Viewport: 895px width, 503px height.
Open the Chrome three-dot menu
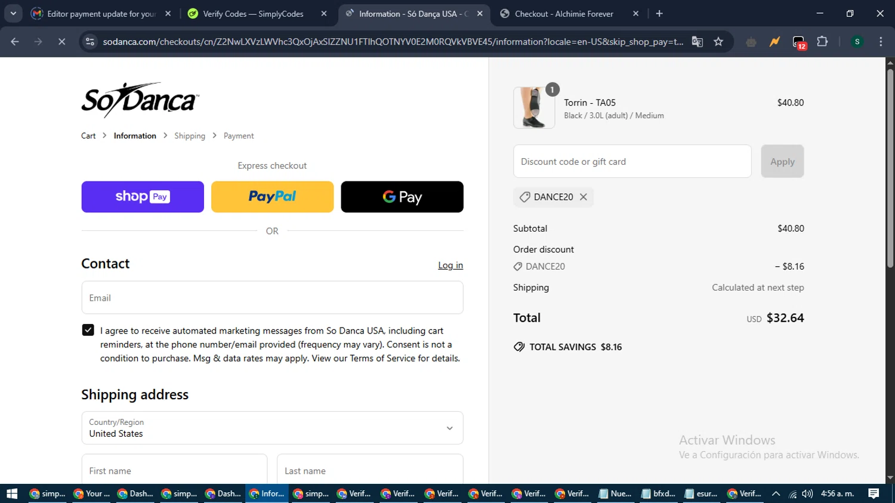[x=881, y=41]
